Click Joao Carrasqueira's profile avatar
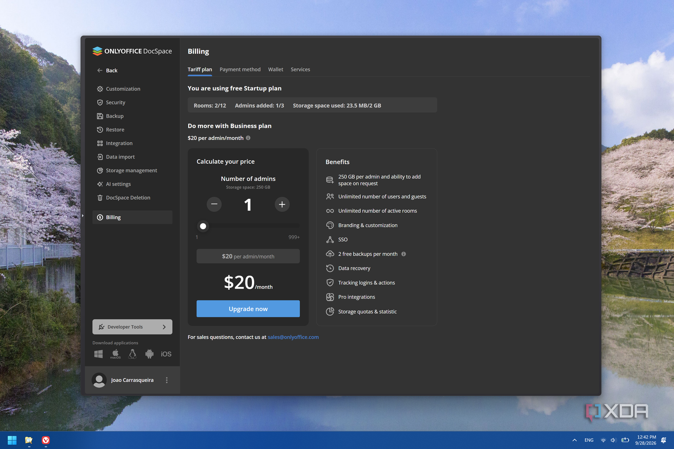The height and width of the screenshot is (449, 674). [x=99, y=380]
